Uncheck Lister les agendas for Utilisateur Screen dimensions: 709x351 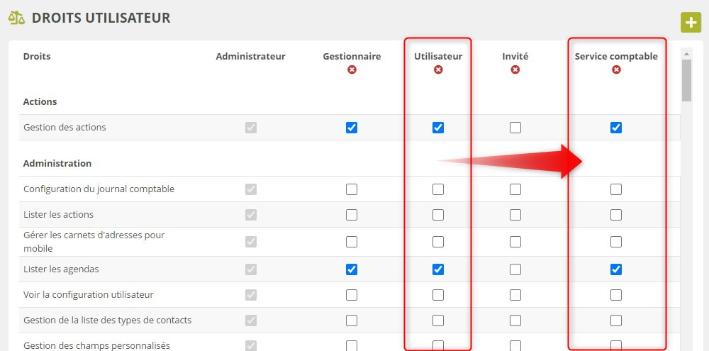[438, 269]
